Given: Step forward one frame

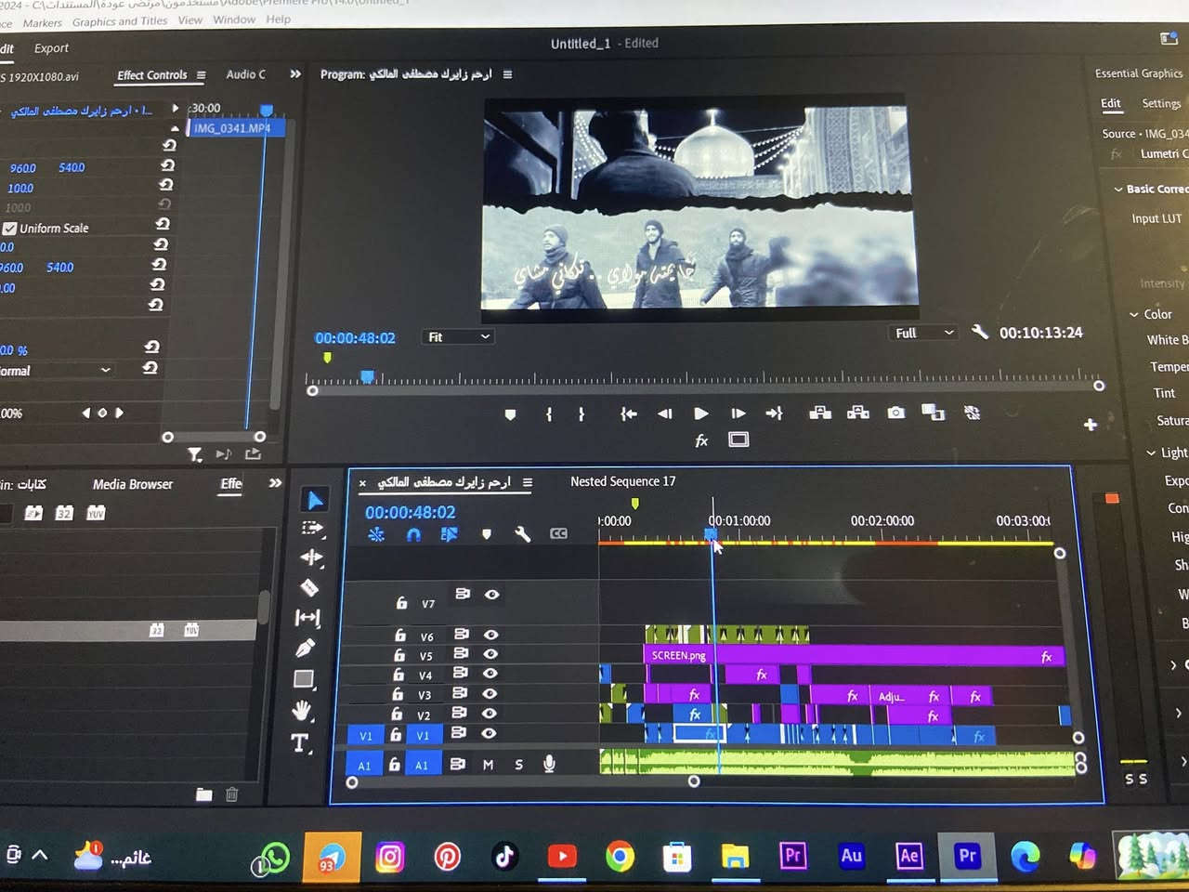Looking at the screenshot, I should [738, 413].
